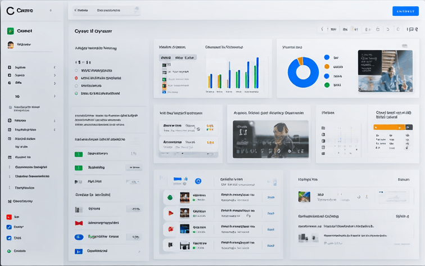
Task: Select the red bow-tie shaped icon in settings list
Action: (79, 223)
